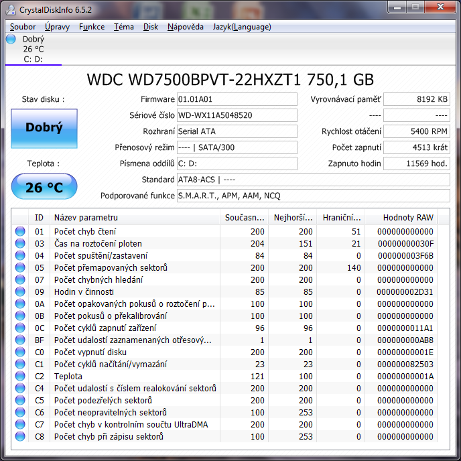461x461 pixels.
Task: Click the rotation speed field 5400 RPM
Action: pyautogui.click(x=417, y=131)
